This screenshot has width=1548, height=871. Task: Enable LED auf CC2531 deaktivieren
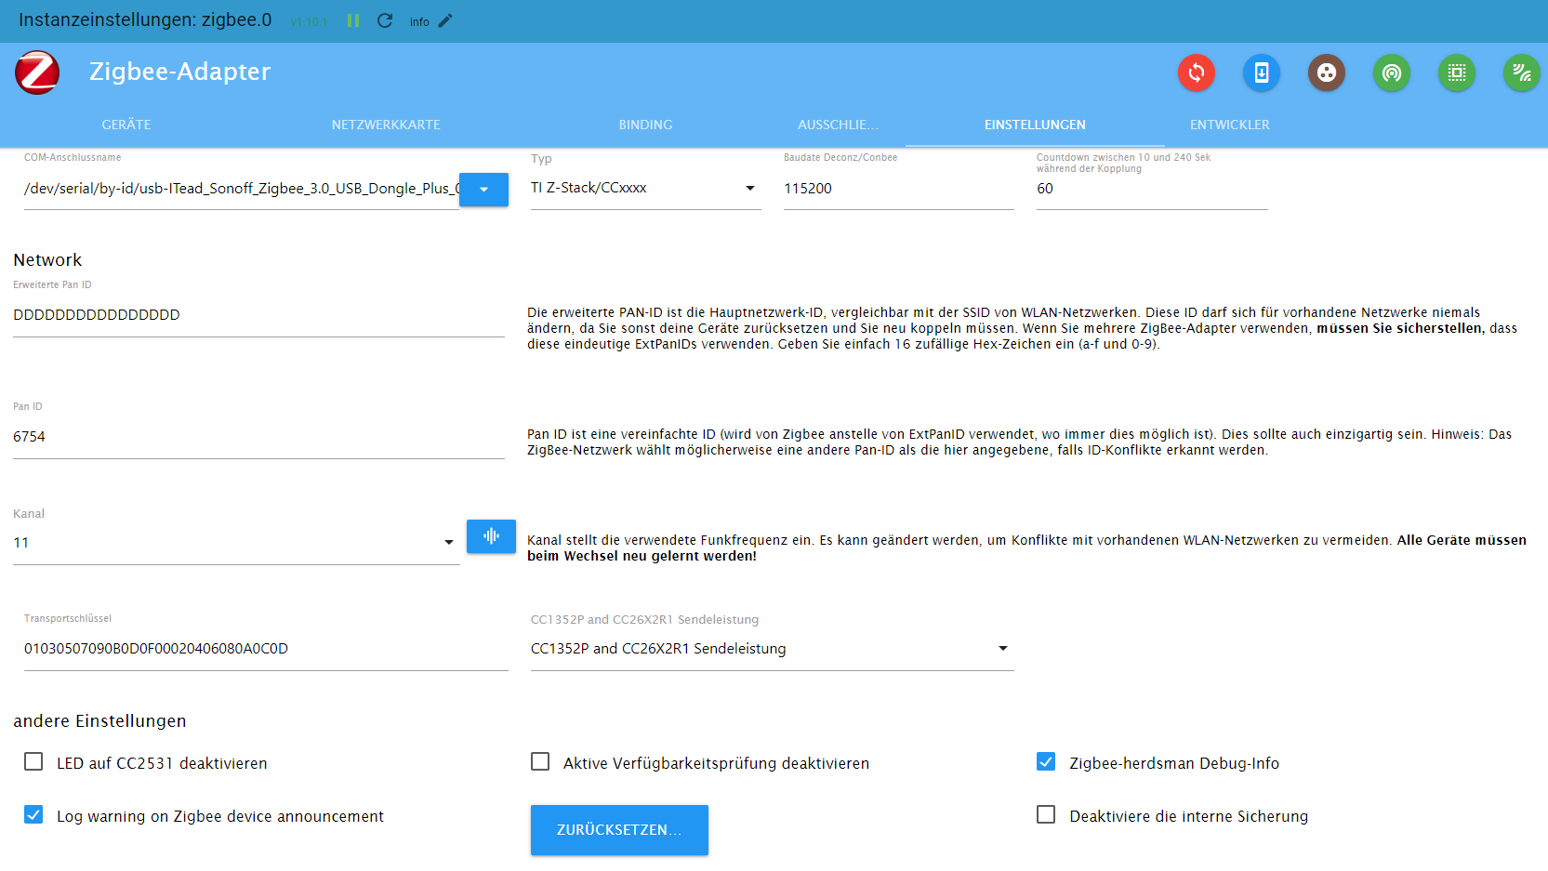(33, 762)
